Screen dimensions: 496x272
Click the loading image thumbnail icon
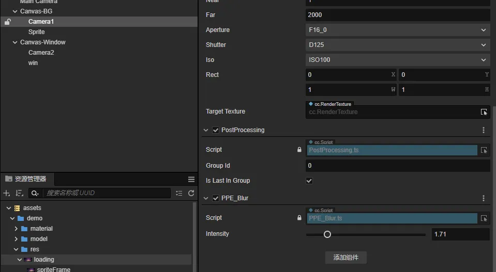point(28,260)
